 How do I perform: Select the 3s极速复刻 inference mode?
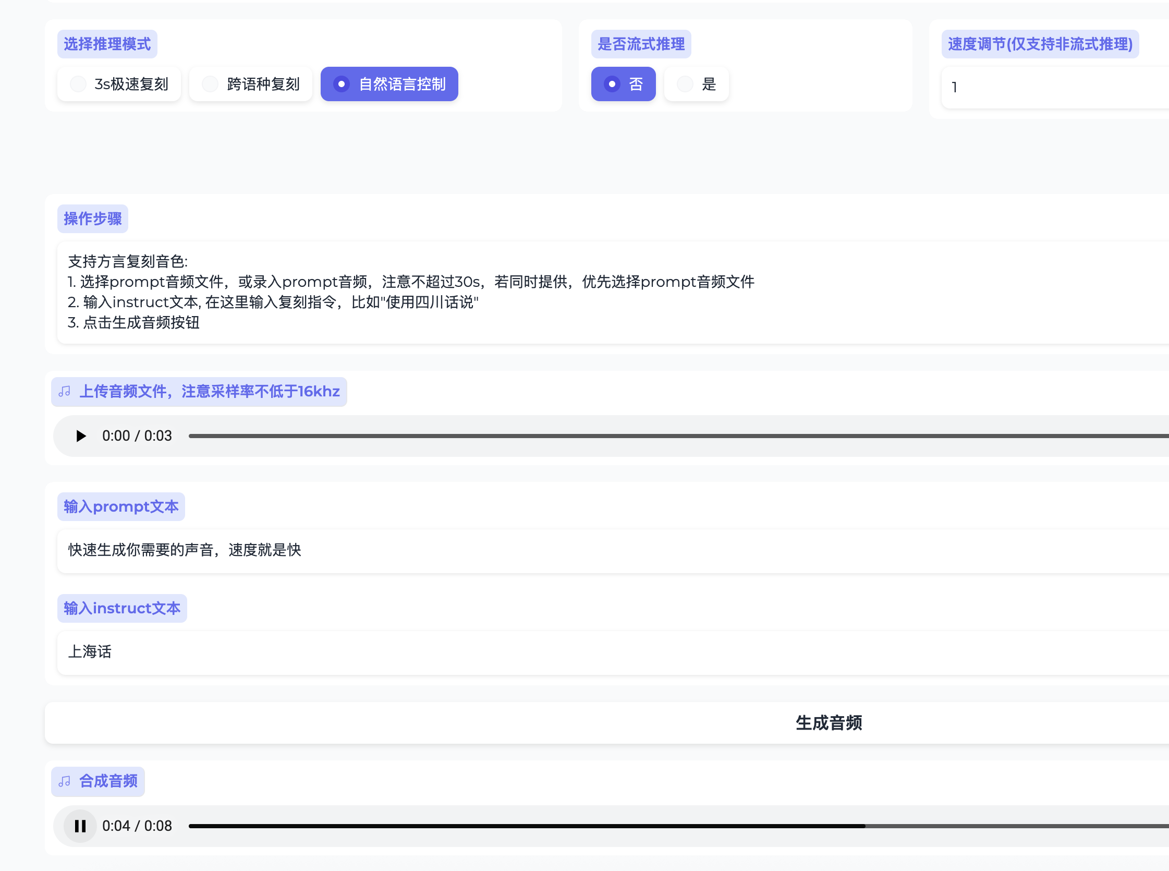119,84
